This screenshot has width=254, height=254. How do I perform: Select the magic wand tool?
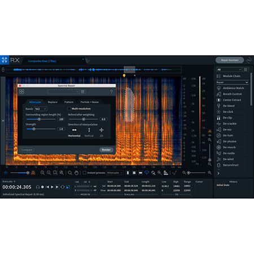[x=160, y=173]
